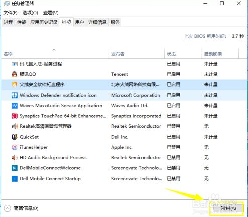This screenshot has height=217, width=248.
Task: Select the 启动 tab
Action: (x=66, y=22)
